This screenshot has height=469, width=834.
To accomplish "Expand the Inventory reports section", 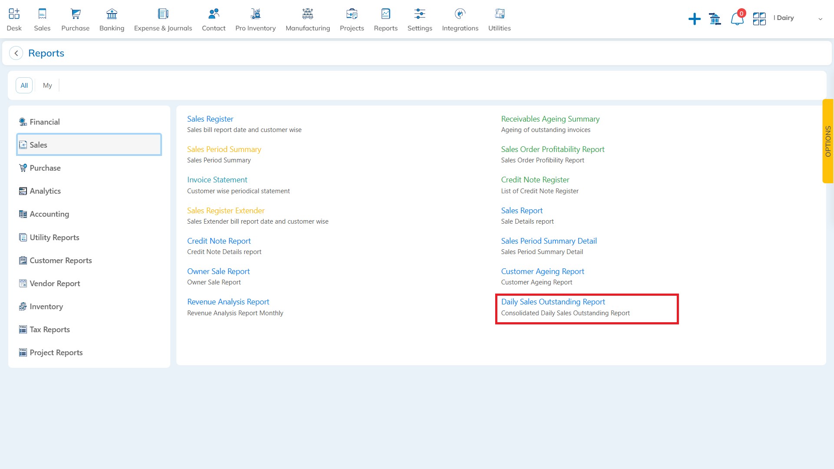I will coord(46,306).
